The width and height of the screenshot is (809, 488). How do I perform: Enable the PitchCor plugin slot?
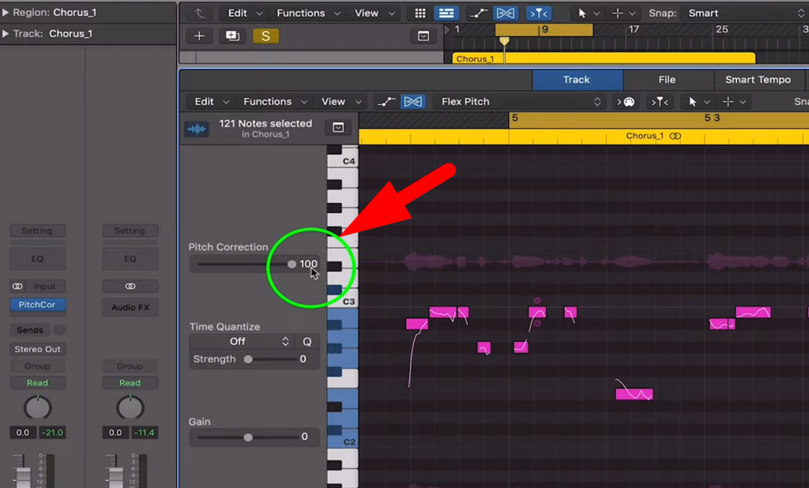(x=37, y=305)
